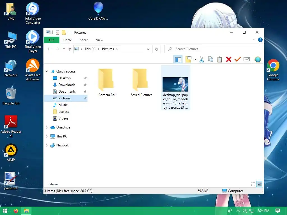Select the paint.net desktop icon

coord(11,181)
